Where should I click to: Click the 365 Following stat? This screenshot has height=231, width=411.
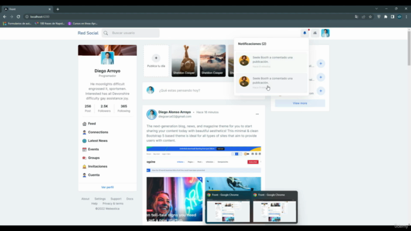[124, 108]
